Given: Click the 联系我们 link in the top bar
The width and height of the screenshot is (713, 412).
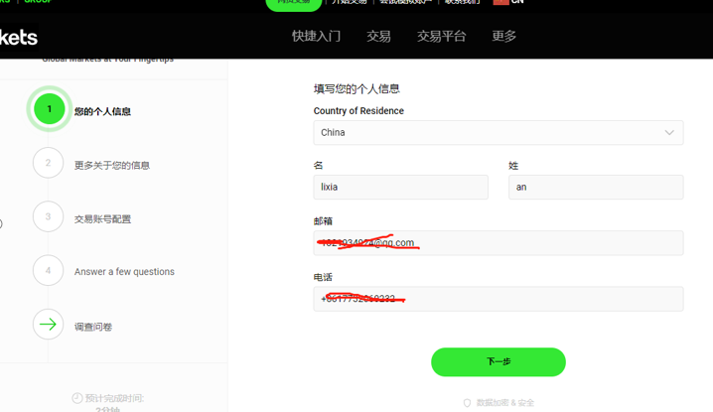Looking at the screenshot, I should [x=462, y=3].
